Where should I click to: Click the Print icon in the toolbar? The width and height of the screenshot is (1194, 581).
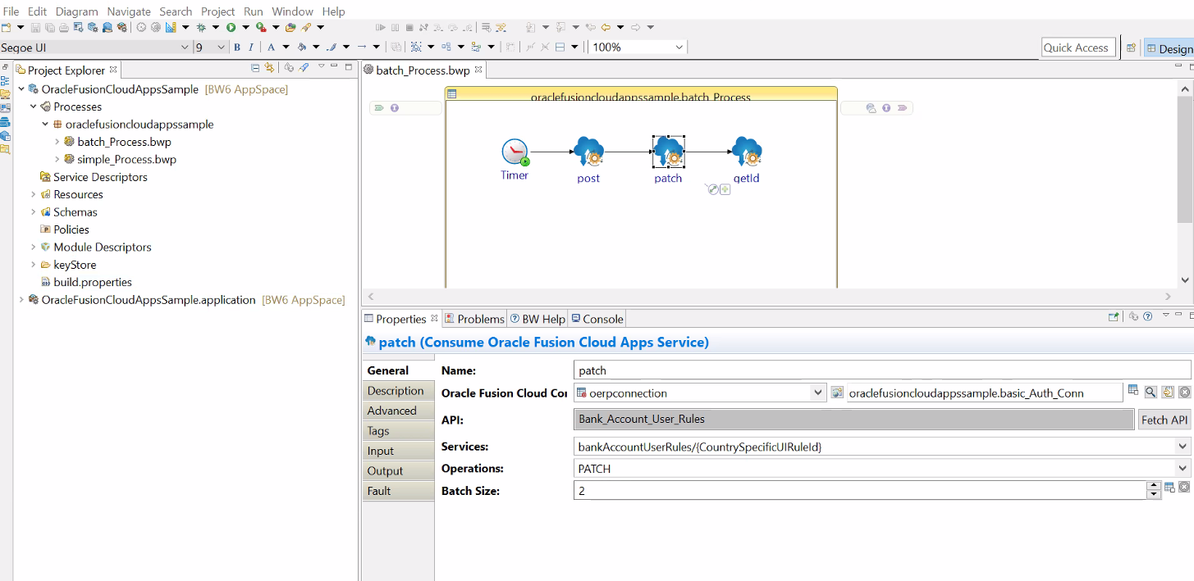(x=62, y=27)
